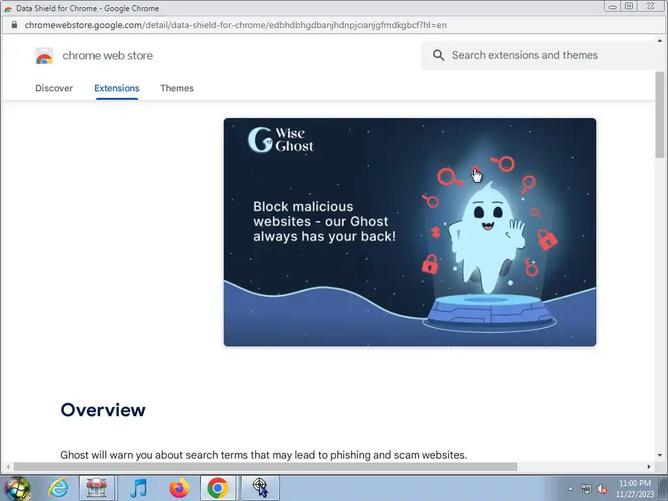Click the Chrome Web Store logo icon
Viewport: 668px width, 501px height.
point(44,56)
